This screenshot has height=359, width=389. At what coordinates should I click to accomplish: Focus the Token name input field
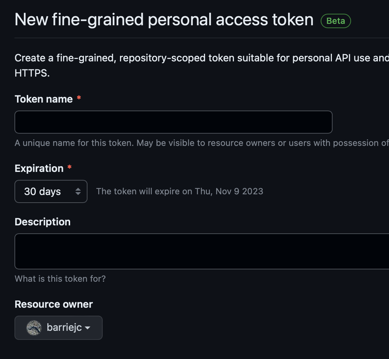[x=173, y=122]
